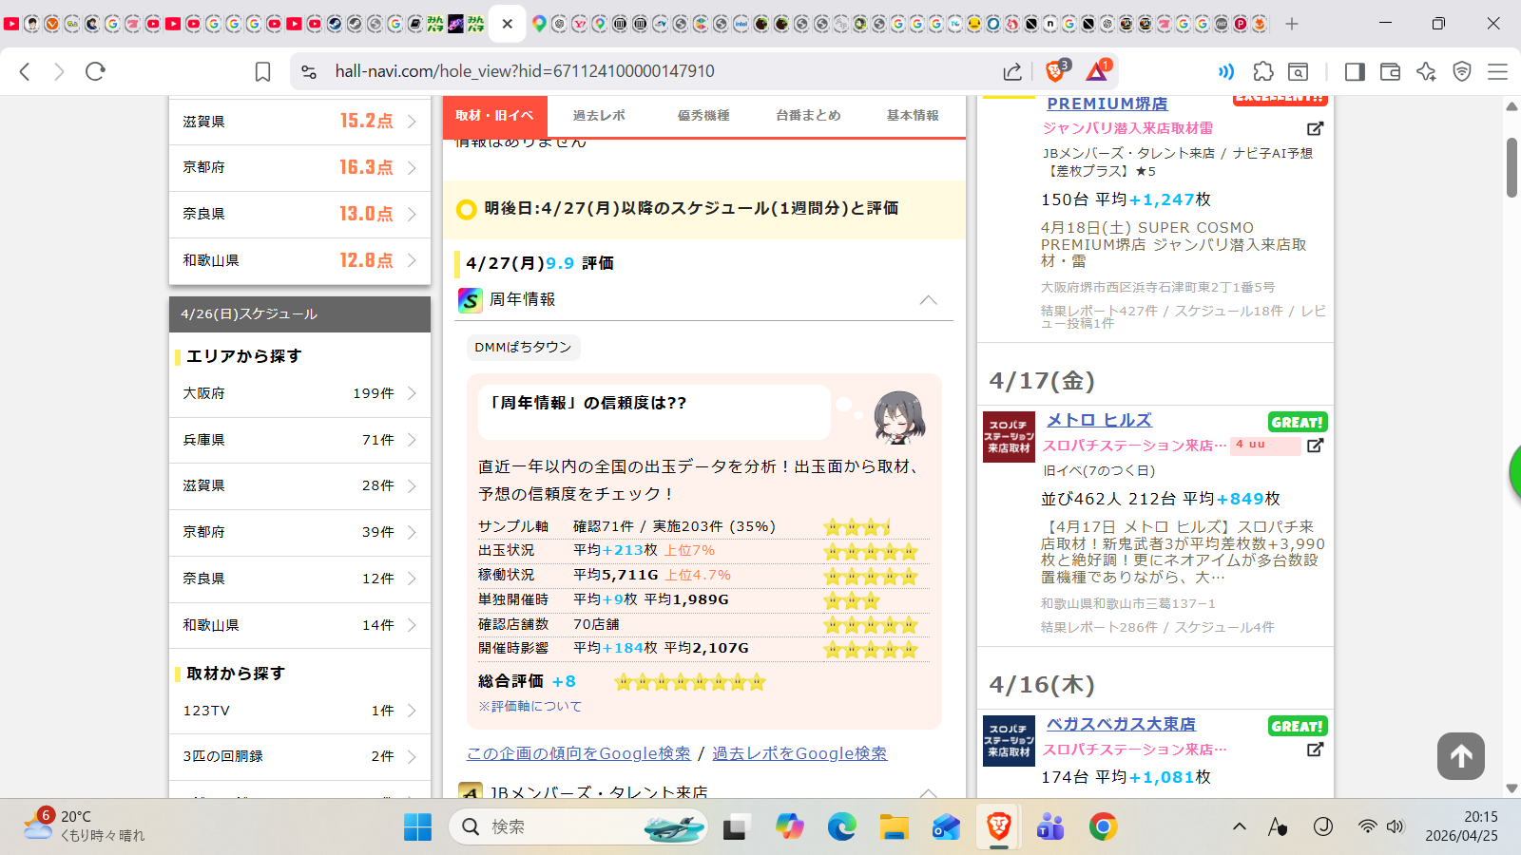Select the 基本情報 tab
The height and width of the screenshot is (855, 1521).
(913, 116)
